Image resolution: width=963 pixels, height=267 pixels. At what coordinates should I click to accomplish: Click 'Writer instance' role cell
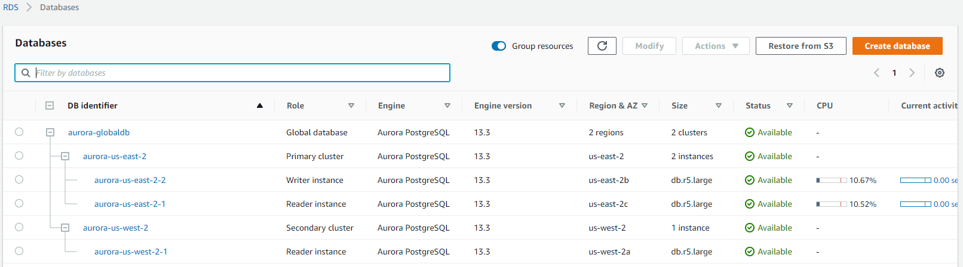315,180
